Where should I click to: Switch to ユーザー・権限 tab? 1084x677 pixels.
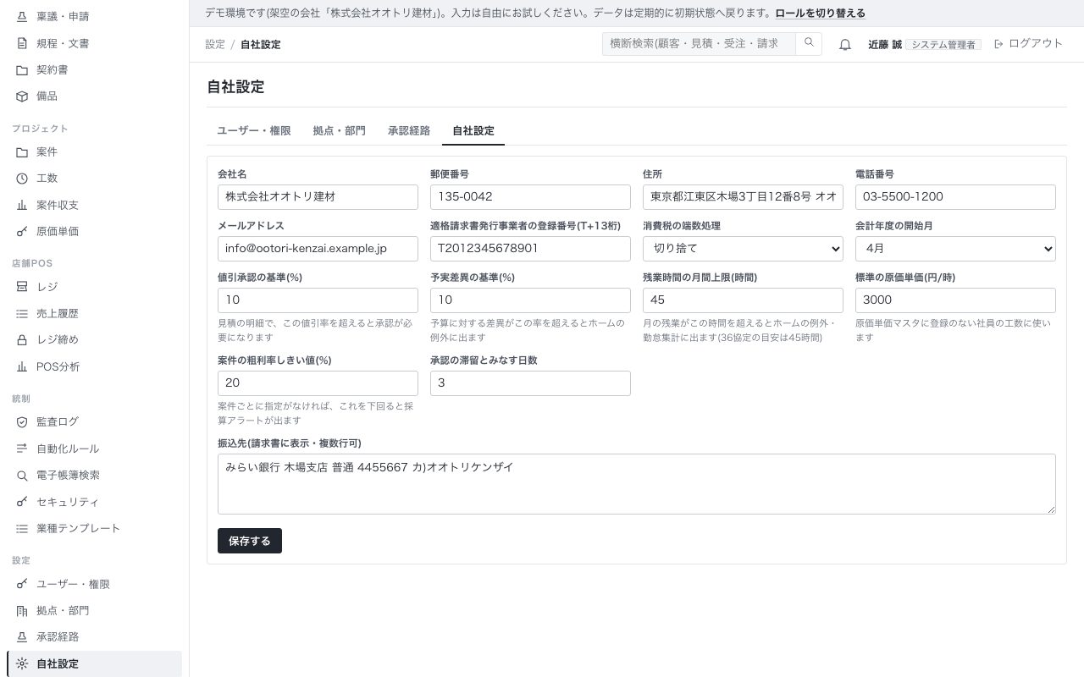coord(254,130)
